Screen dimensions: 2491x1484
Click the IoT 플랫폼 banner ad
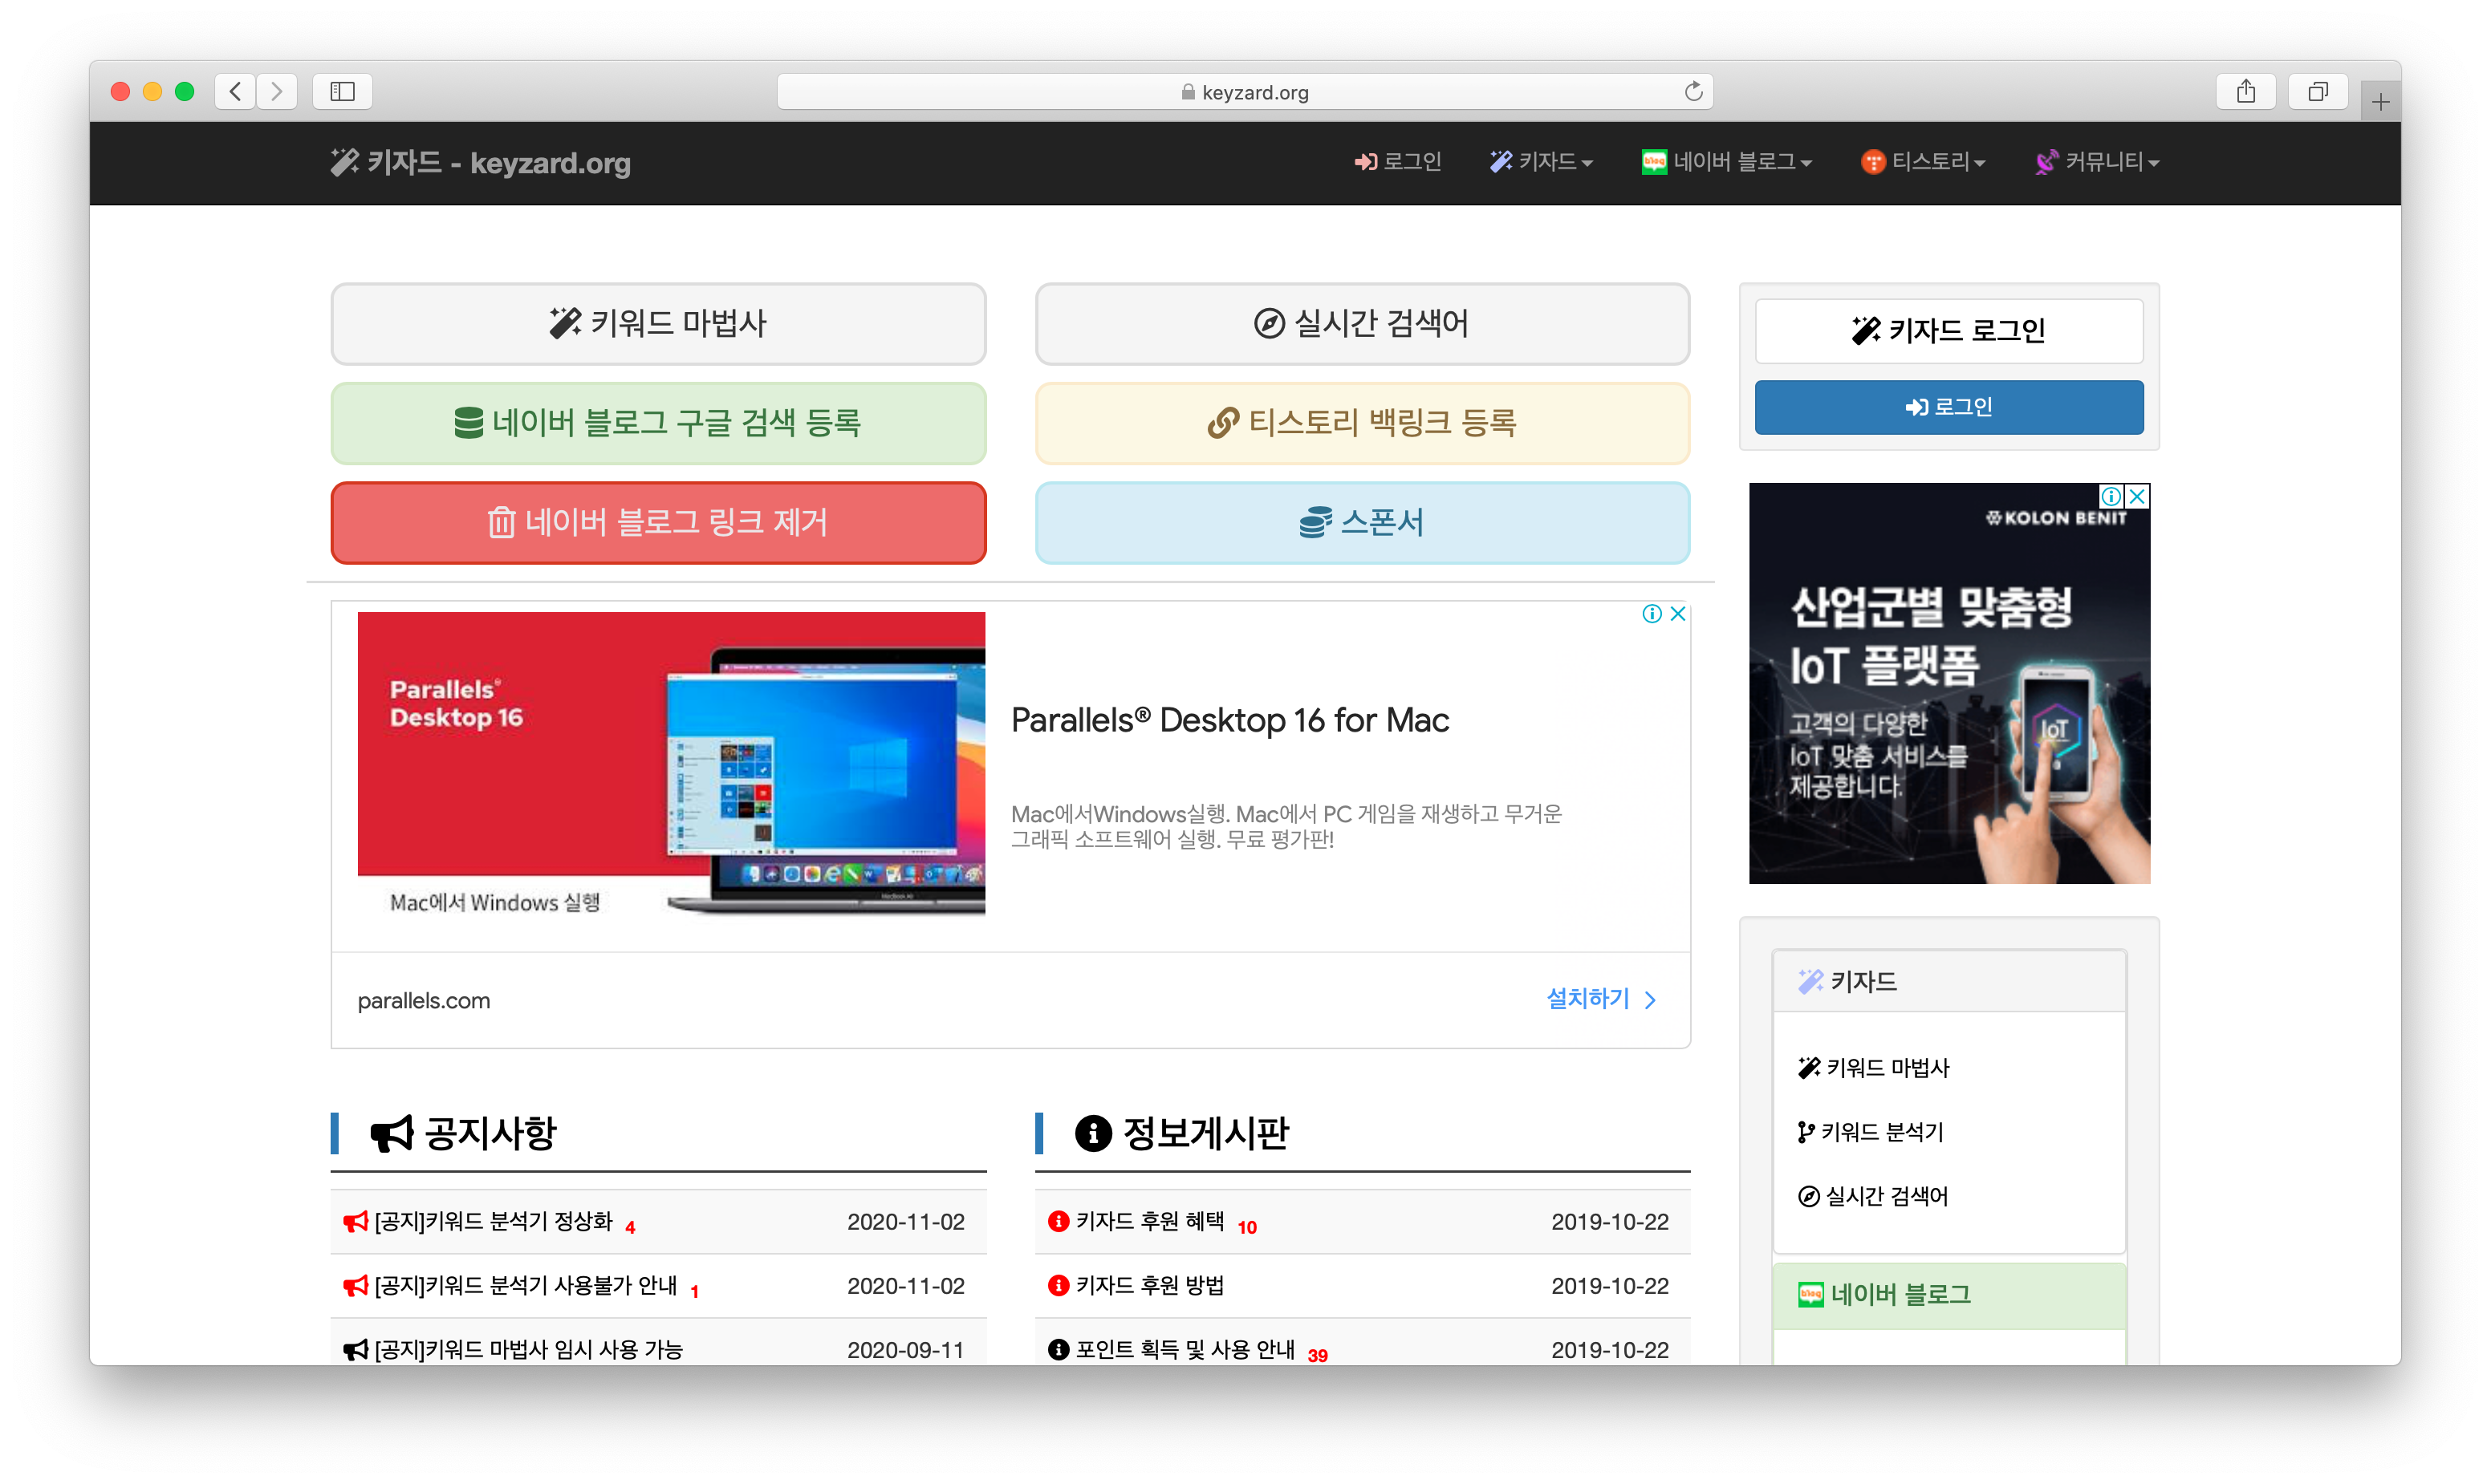tap(1949, 684)
